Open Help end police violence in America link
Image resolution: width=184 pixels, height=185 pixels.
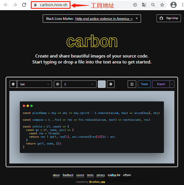(x=104, y=19)
